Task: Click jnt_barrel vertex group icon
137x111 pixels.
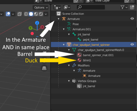Action: click(79, 86)
